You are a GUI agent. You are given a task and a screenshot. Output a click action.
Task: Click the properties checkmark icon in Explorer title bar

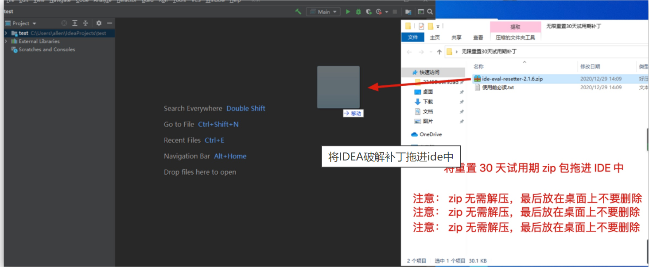(x=421, y=26)
